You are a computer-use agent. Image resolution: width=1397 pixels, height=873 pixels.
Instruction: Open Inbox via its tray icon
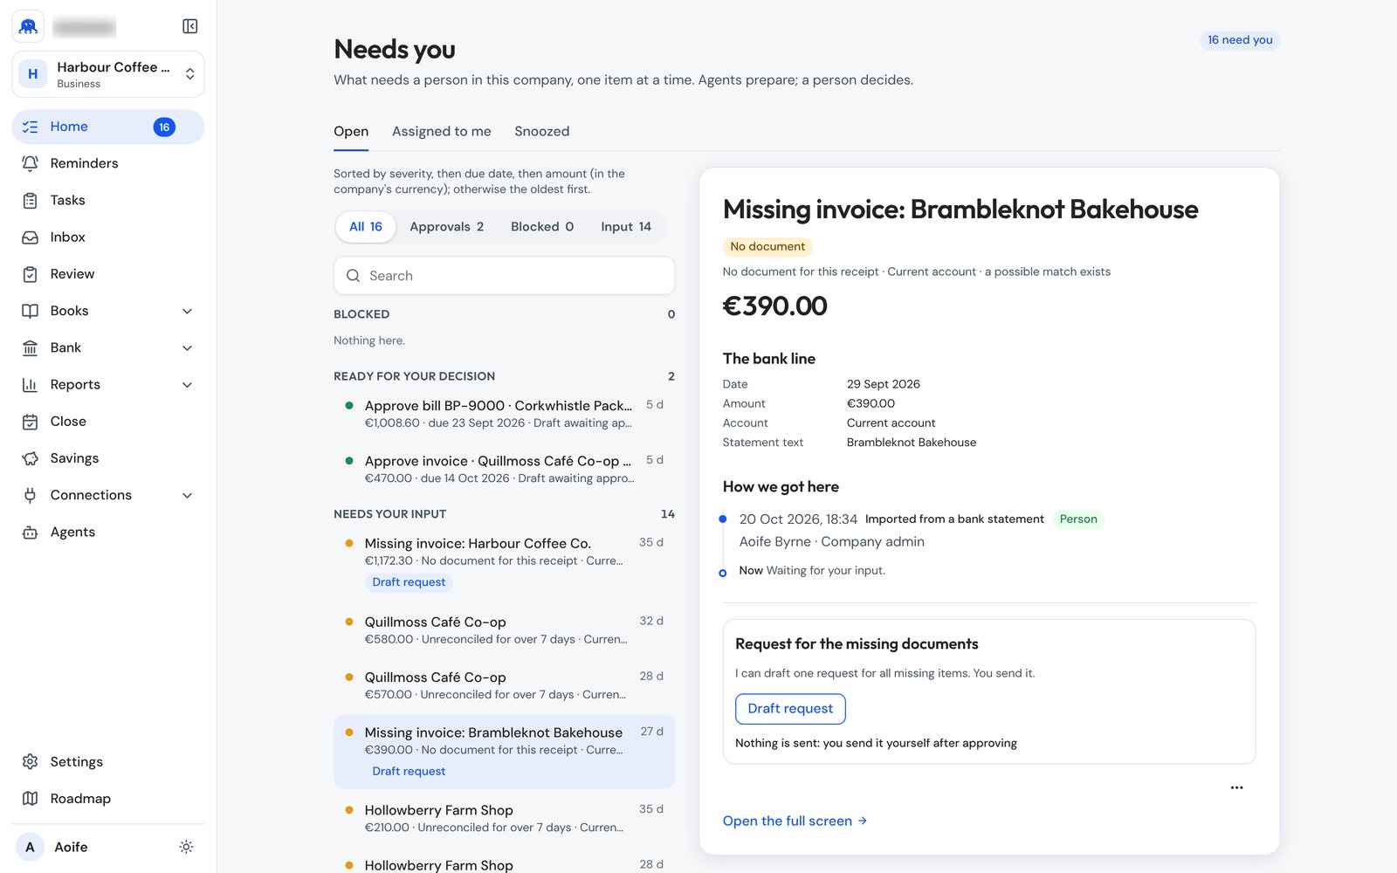[x=30, y=237]
